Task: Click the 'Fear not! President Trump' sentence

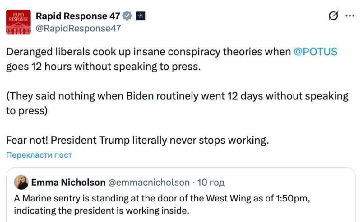Action: 137,140
